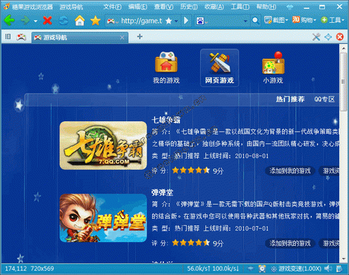This screenshot has width=349, height=275.
Task: Toggle the speaker mute icon
Action: pyautogui.click(x=328, y=269)
